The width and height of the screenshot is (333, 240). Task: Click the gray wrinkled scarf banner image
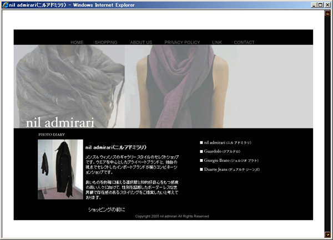[69, 86]
